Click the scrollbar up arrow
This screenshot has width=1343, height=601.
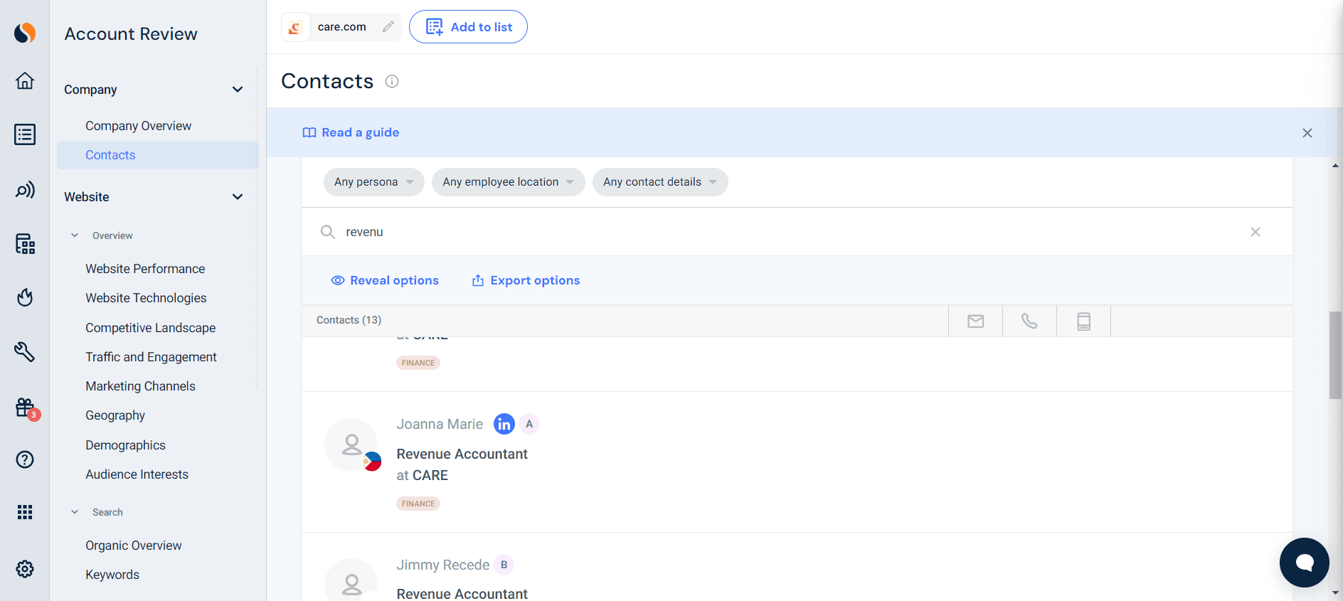[1335, 165]
